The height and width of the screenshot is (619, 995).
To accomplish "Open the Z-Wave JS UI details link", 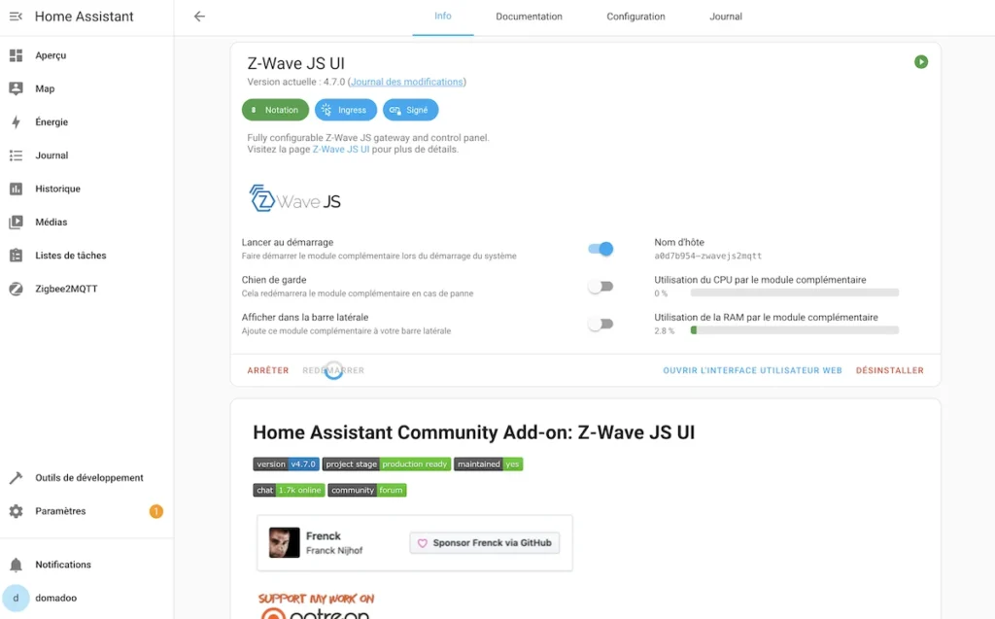I will click(x=341, y=150).
